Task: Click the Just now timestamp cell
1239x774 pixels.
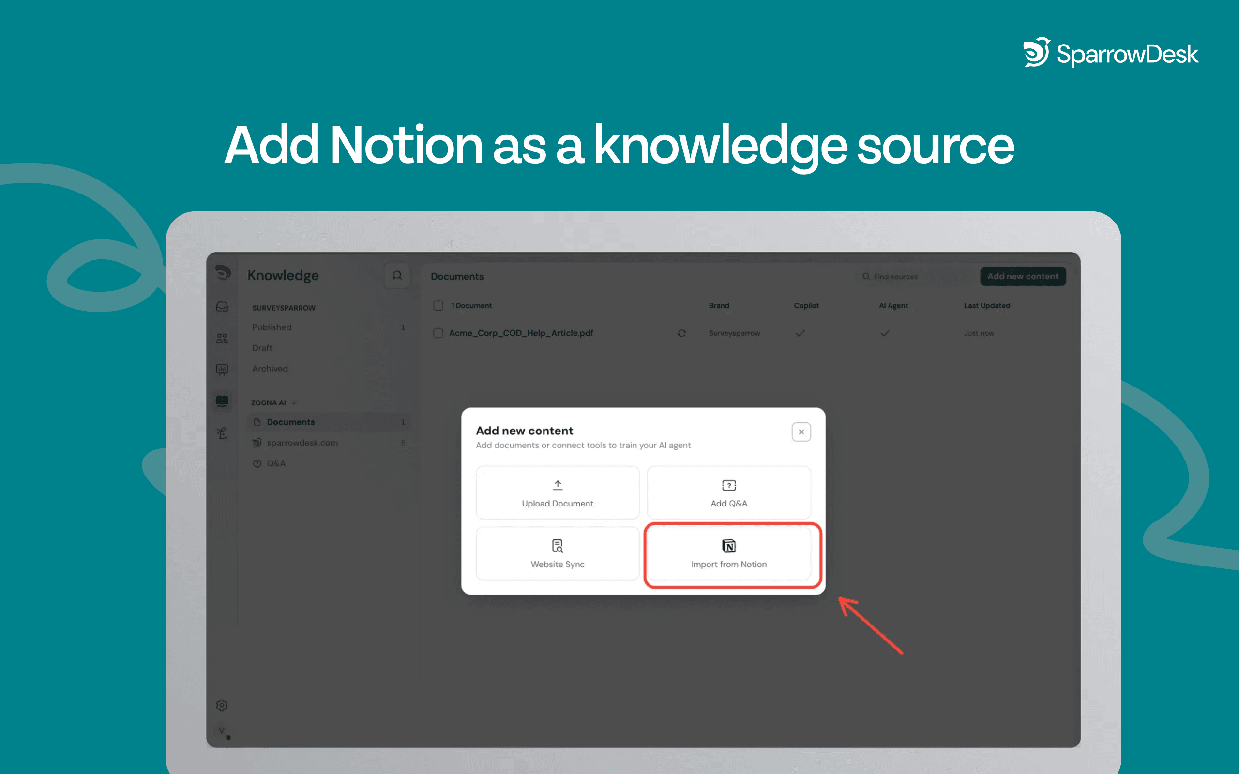Action: point(979,333)
